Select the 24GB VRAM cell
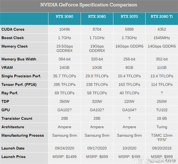 point(64,68)
